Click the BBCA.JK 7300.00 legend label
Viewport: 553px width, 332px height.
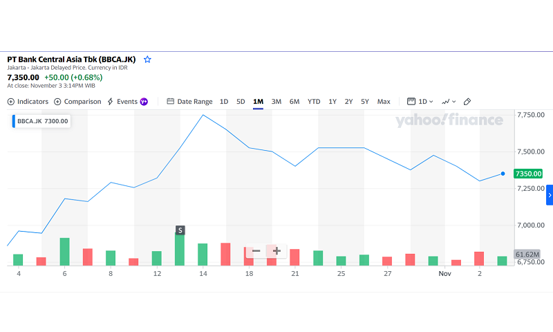(x=41, y=121)
